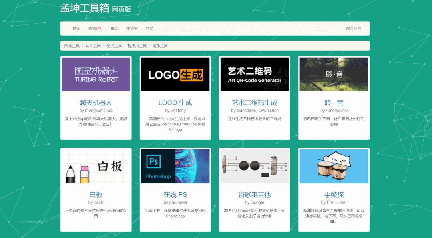Select the 购物(荐) menu item
This screenshot has width=432, height=238.
tap(94, 28)
